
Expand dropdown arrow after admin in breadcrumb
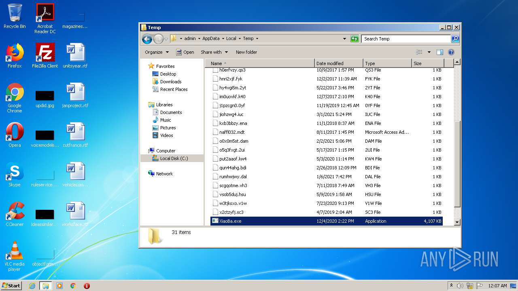(199, 39)
